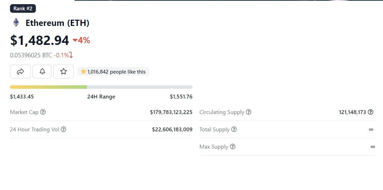This screenshot has width=383, height=190.
Task: Click the $22,606,183,009 trading volume value
Action: click(x=172, y=129)
